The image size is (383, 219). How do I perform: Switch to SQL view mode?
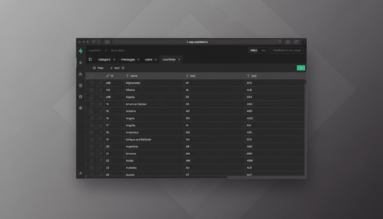[263, 50]
